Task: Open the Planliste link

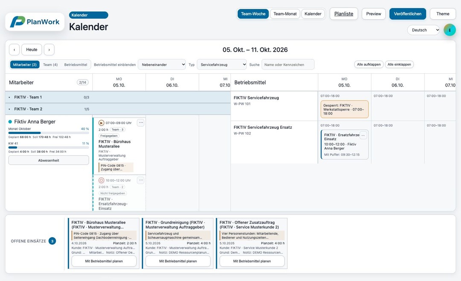Action: [x=344, y=14]
